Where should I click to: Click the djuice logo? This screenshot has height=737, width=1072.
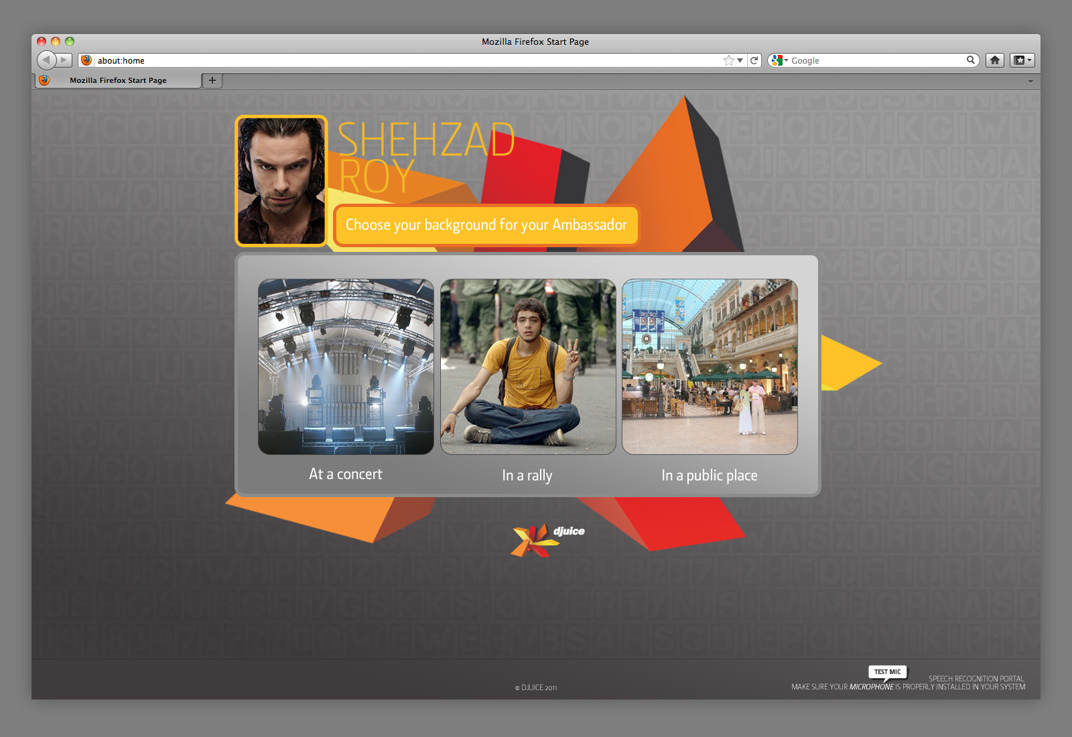pyautogui.click(x=547, y=539)
